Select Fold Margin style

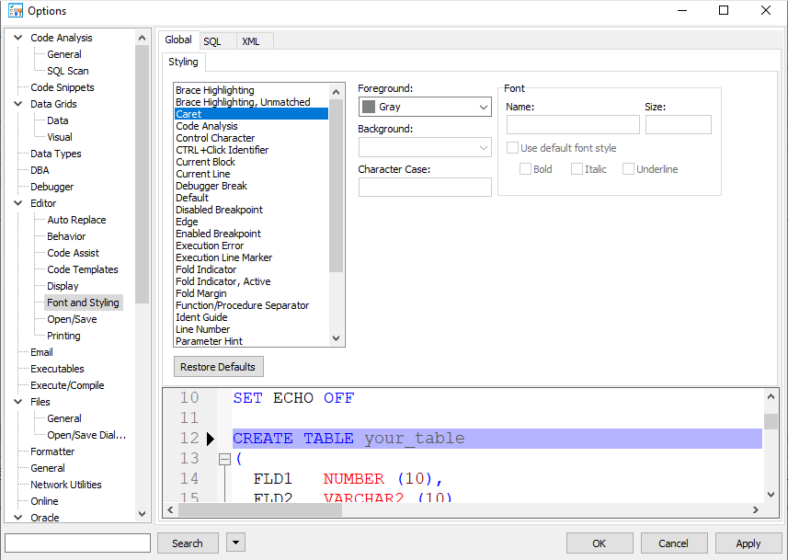251,293
